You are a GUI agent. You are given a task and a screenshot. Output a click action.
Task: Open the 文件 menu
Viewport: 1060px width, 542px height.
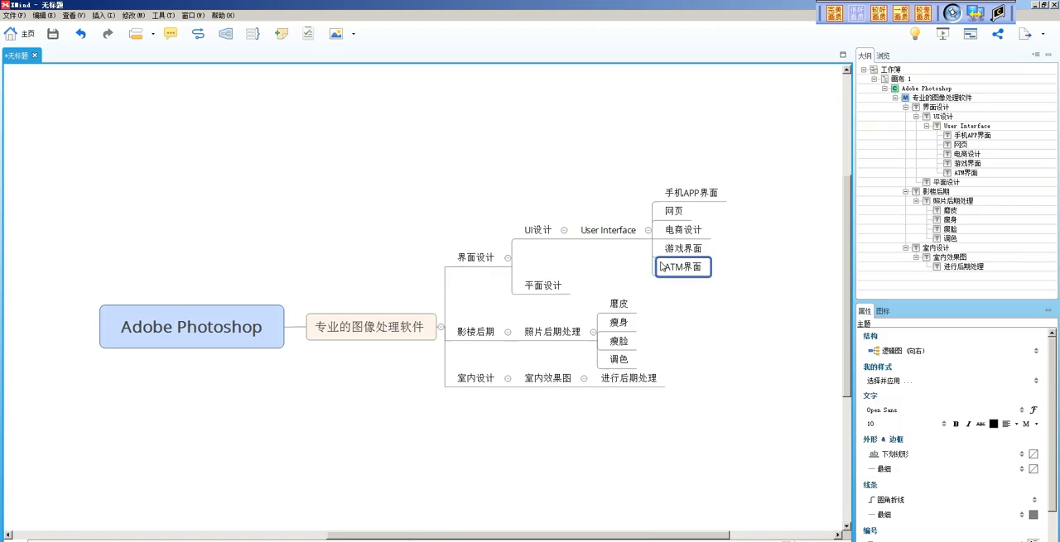pos(14,16)
